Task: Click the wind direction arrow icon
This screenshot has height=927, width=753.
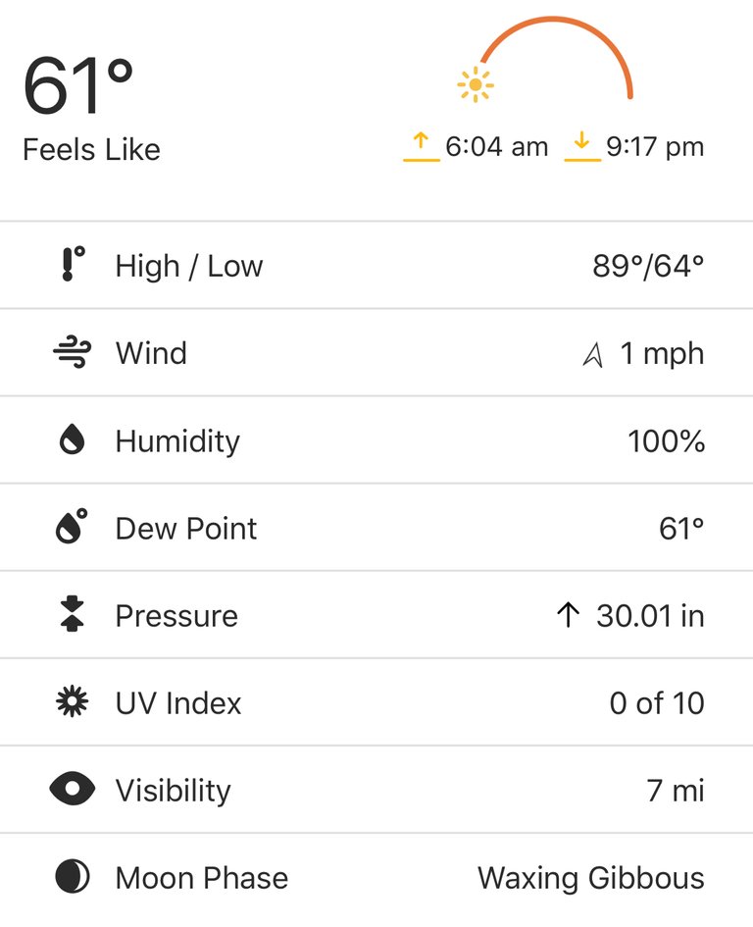Action: (x=593, y=355)
